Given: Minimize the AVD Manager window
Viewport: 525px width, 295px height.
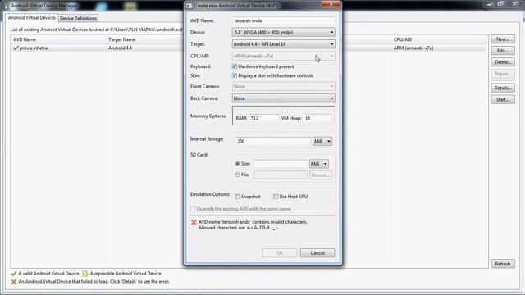Looking at the screenshot, I should (490, 4).
